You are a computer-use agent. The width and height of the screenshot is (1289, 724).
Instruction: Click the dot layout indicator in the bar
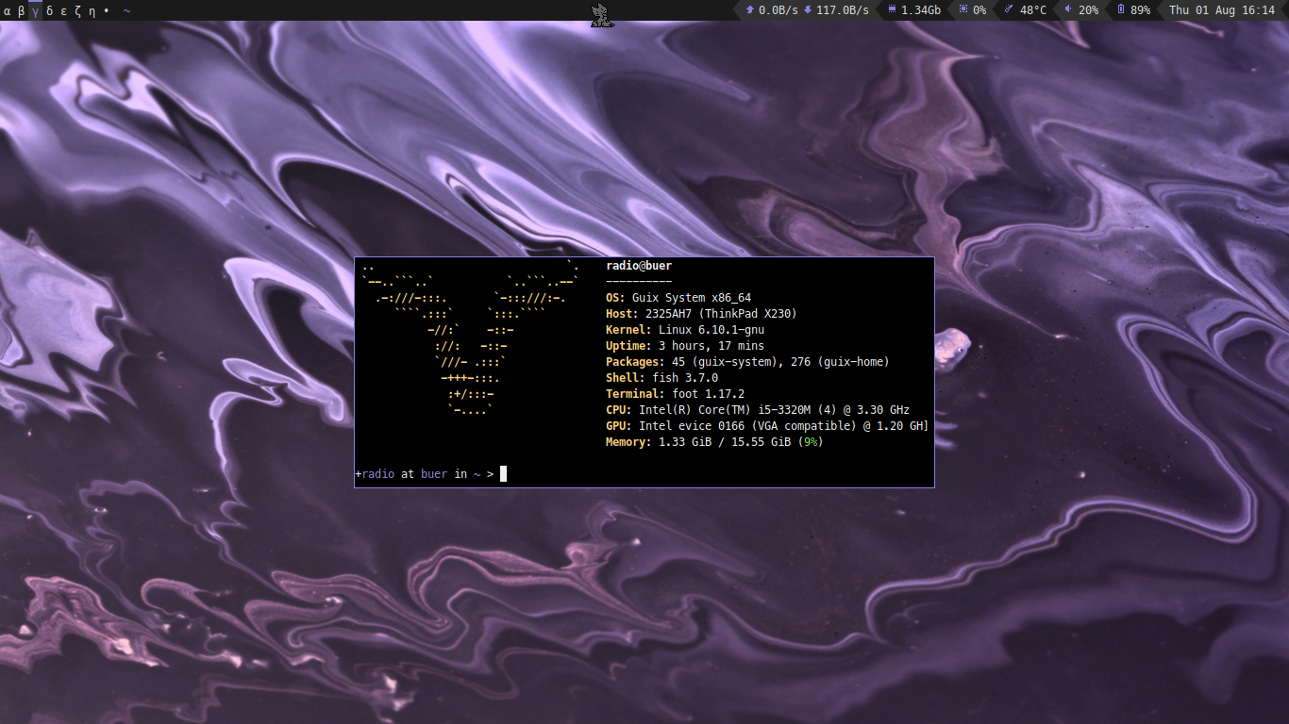tap(106, 10)
